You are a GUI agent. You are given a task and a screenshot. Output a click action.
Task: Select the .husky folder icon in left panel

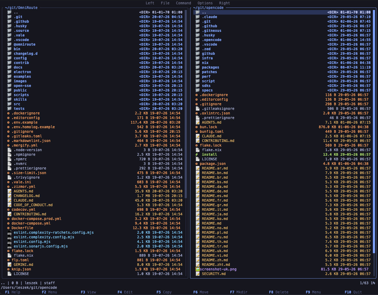click(9, 26)
